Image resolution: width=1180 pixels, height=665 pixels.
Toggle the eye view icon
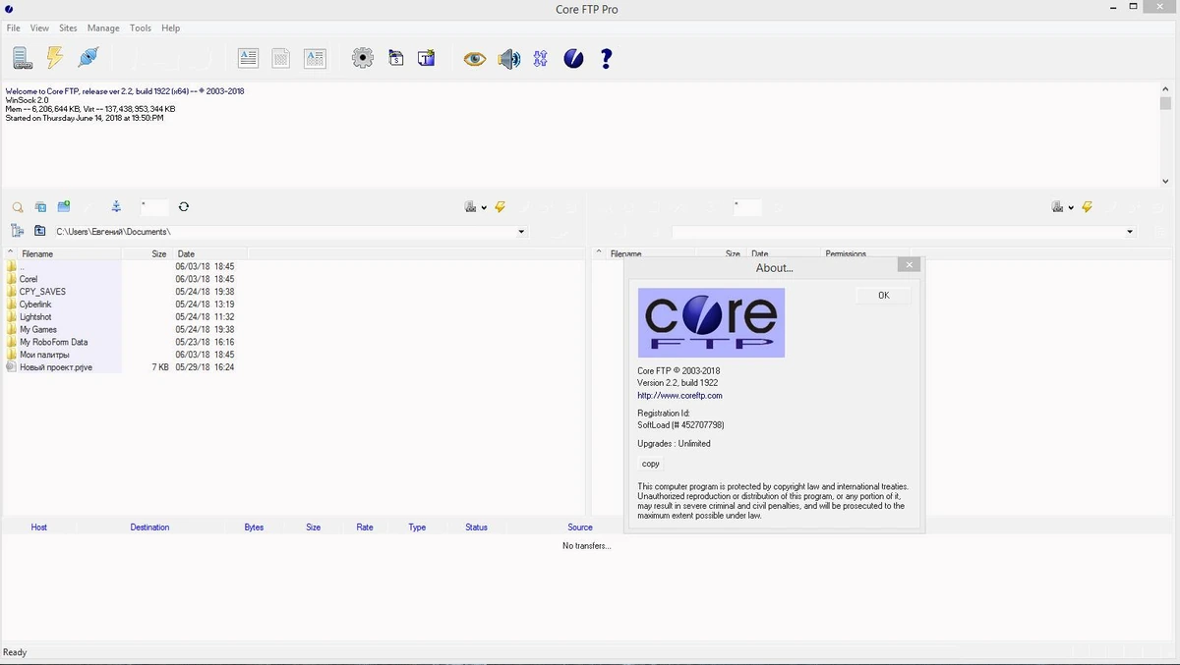(x=475, y=59)
